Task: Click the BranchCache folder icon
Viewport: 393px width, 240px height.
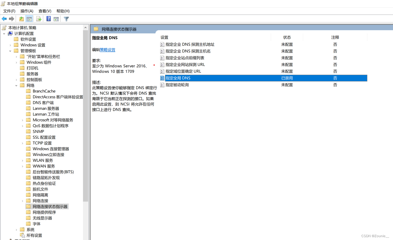Action: [x=29, y=91]
